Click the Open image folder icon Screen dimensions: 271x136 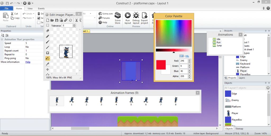(52, 20)
